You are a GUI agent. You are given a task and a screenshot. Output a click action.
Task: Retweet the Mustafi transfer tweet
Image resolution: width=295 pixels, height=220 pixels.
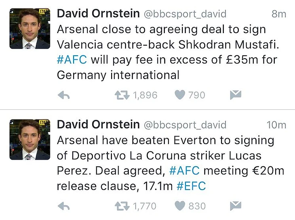pos(121,95)
